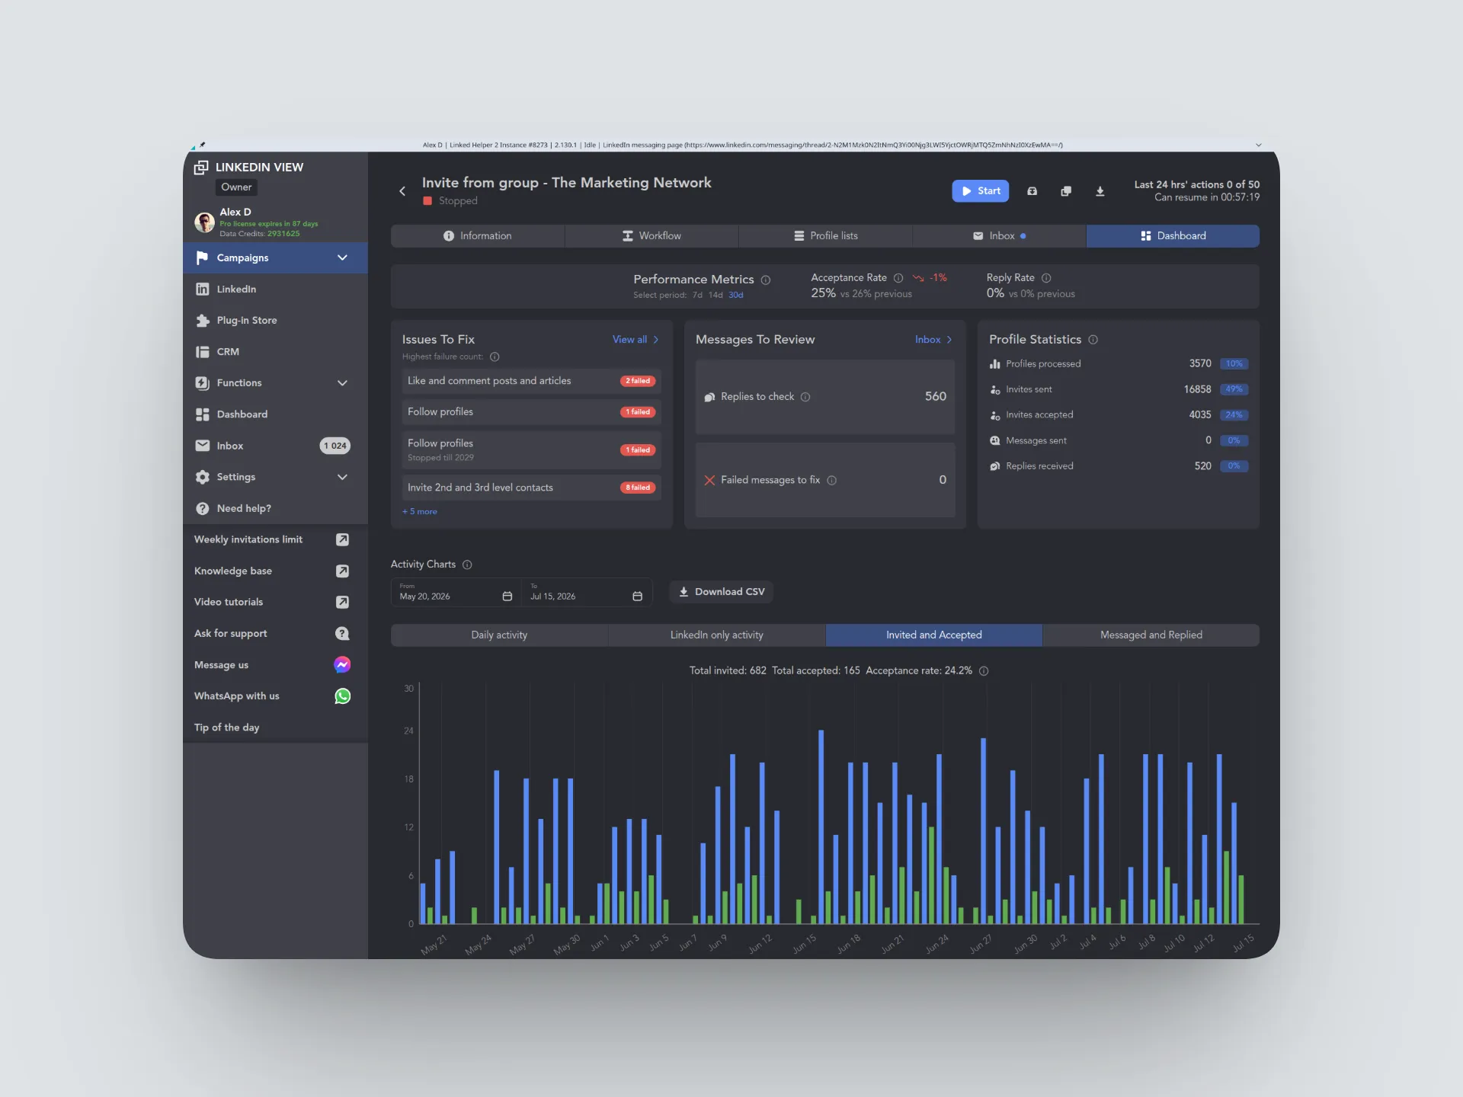Open the From date calendar picker

(507, 596)
